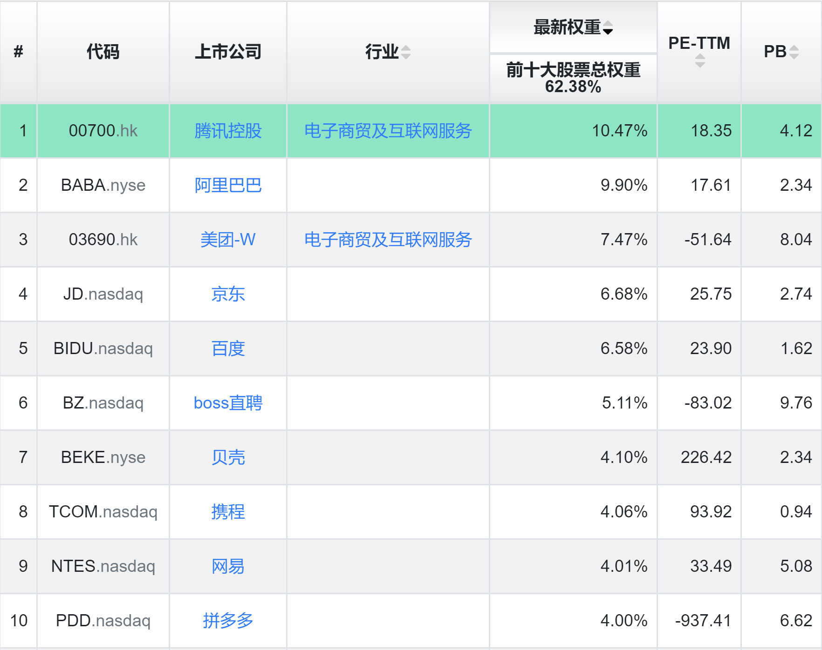Open 百度 company link

pyautogui.click(x=228, y=348)
